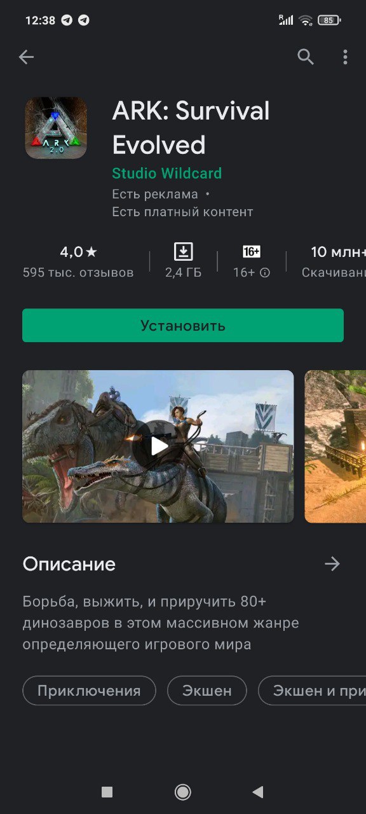Select the Приключения category chip

tap(89, 691)
